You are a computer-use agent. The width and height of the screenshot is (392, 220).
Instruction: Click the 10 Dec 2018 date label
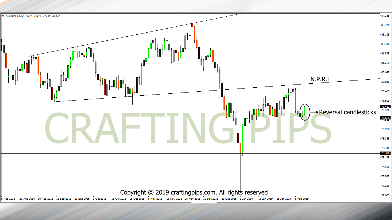pos(211,199)
